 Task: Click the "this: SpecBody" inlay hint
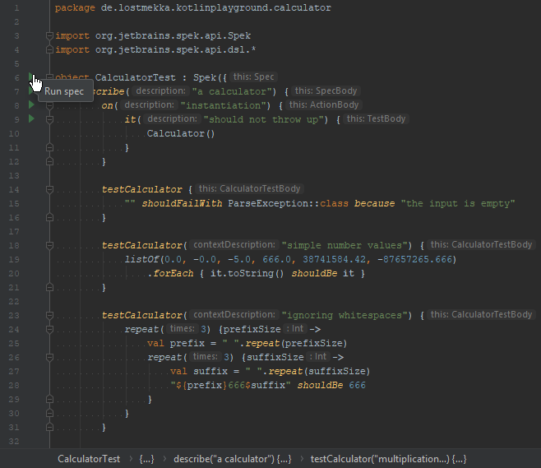point(326,90)
